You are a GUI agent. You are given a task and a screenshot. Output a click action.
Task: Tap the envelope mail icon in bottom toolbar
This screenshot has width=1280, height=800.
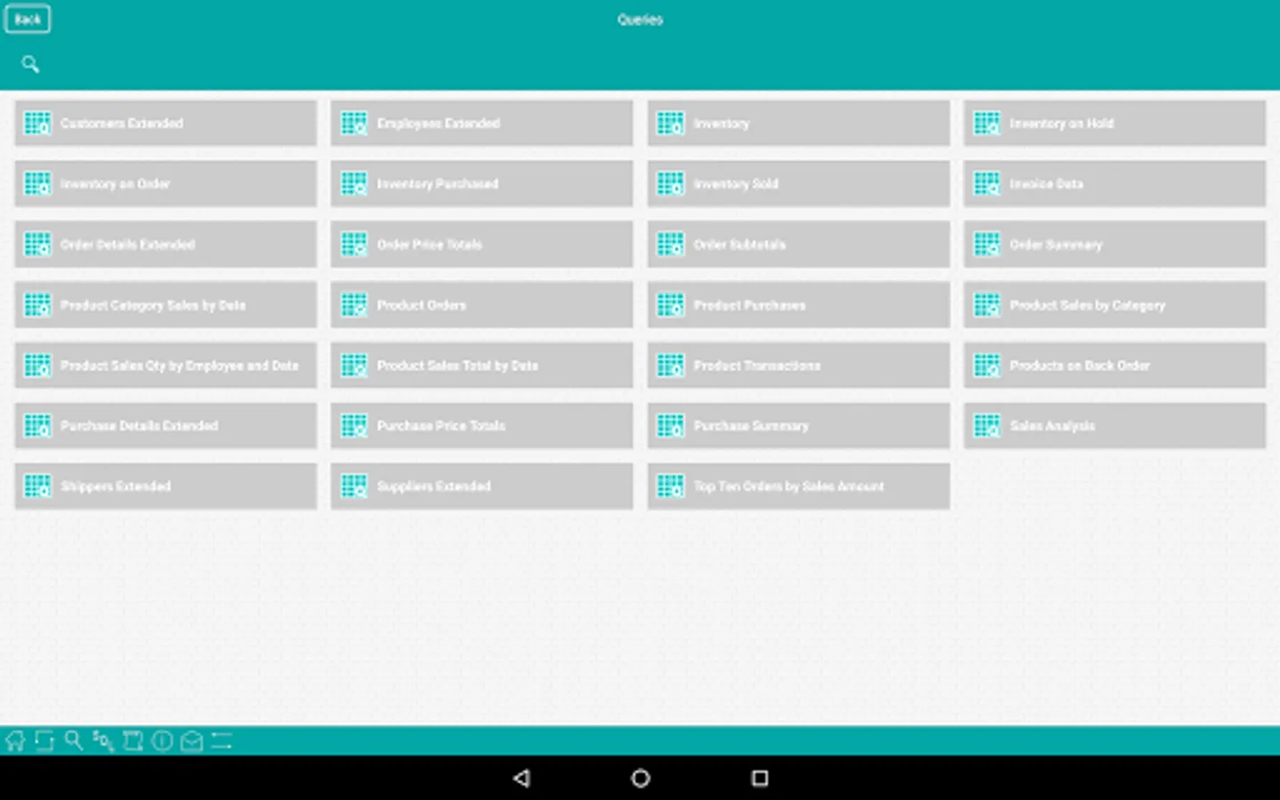[x=191, y=740]
